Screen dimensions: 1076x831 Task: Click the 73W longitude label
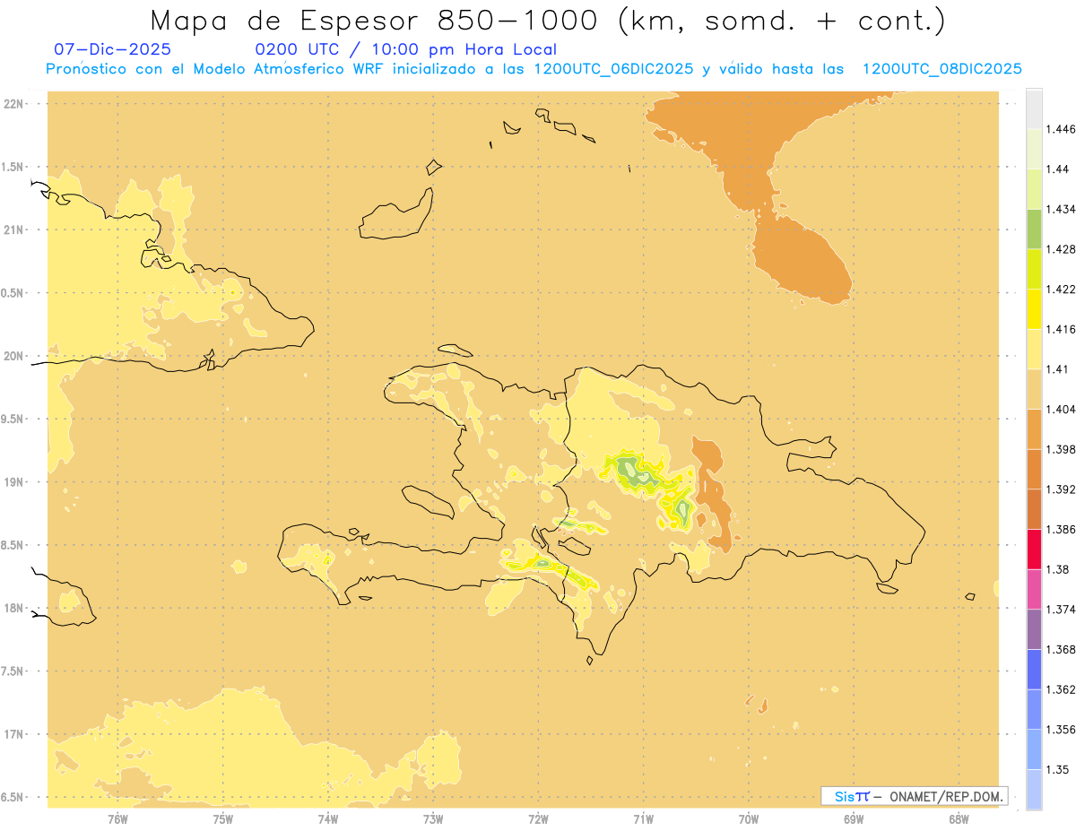[x=433, y=818]
